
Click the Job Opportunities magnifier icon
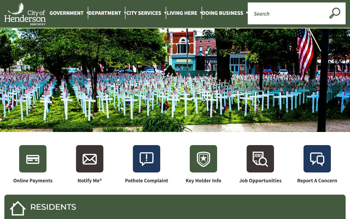click(260, 159)
